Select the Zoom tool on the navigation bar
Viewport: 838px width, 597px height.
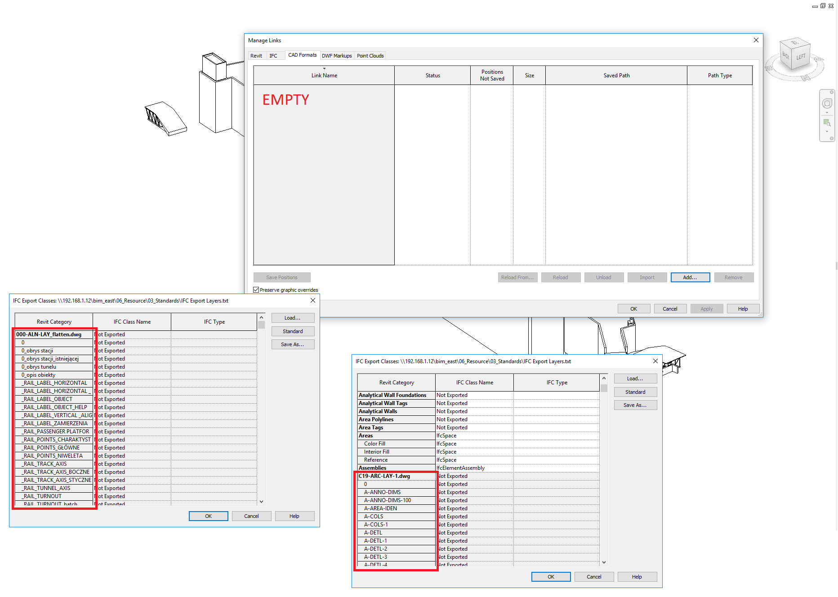coord(827,122)
